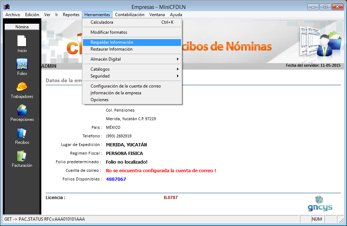Choose Opciones from Herramientas menu
The image size is (347, 226).
(x=132, y=100)
